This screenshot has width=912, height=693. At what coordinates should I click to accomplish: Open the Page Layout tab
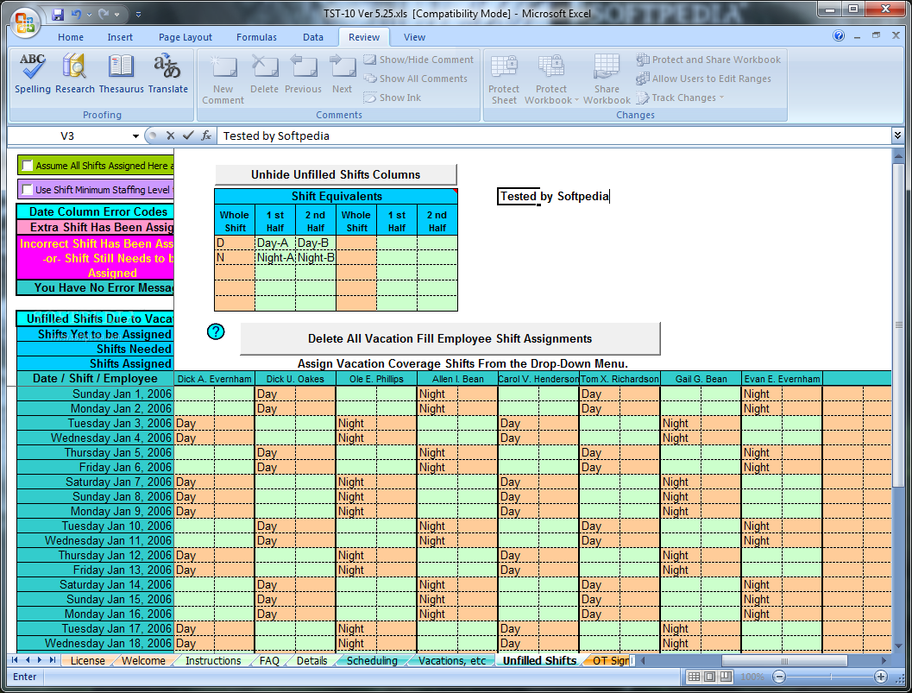tap(185, 37)
